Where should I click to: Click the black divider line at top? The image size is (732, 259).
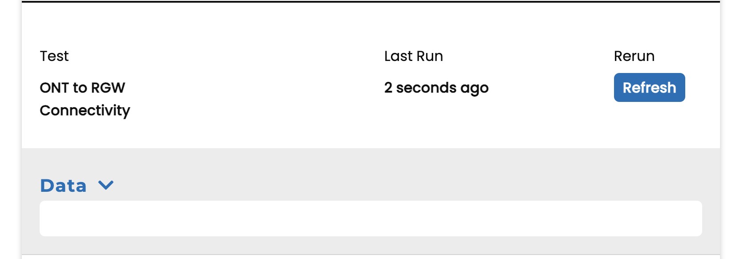click(370, 2)
